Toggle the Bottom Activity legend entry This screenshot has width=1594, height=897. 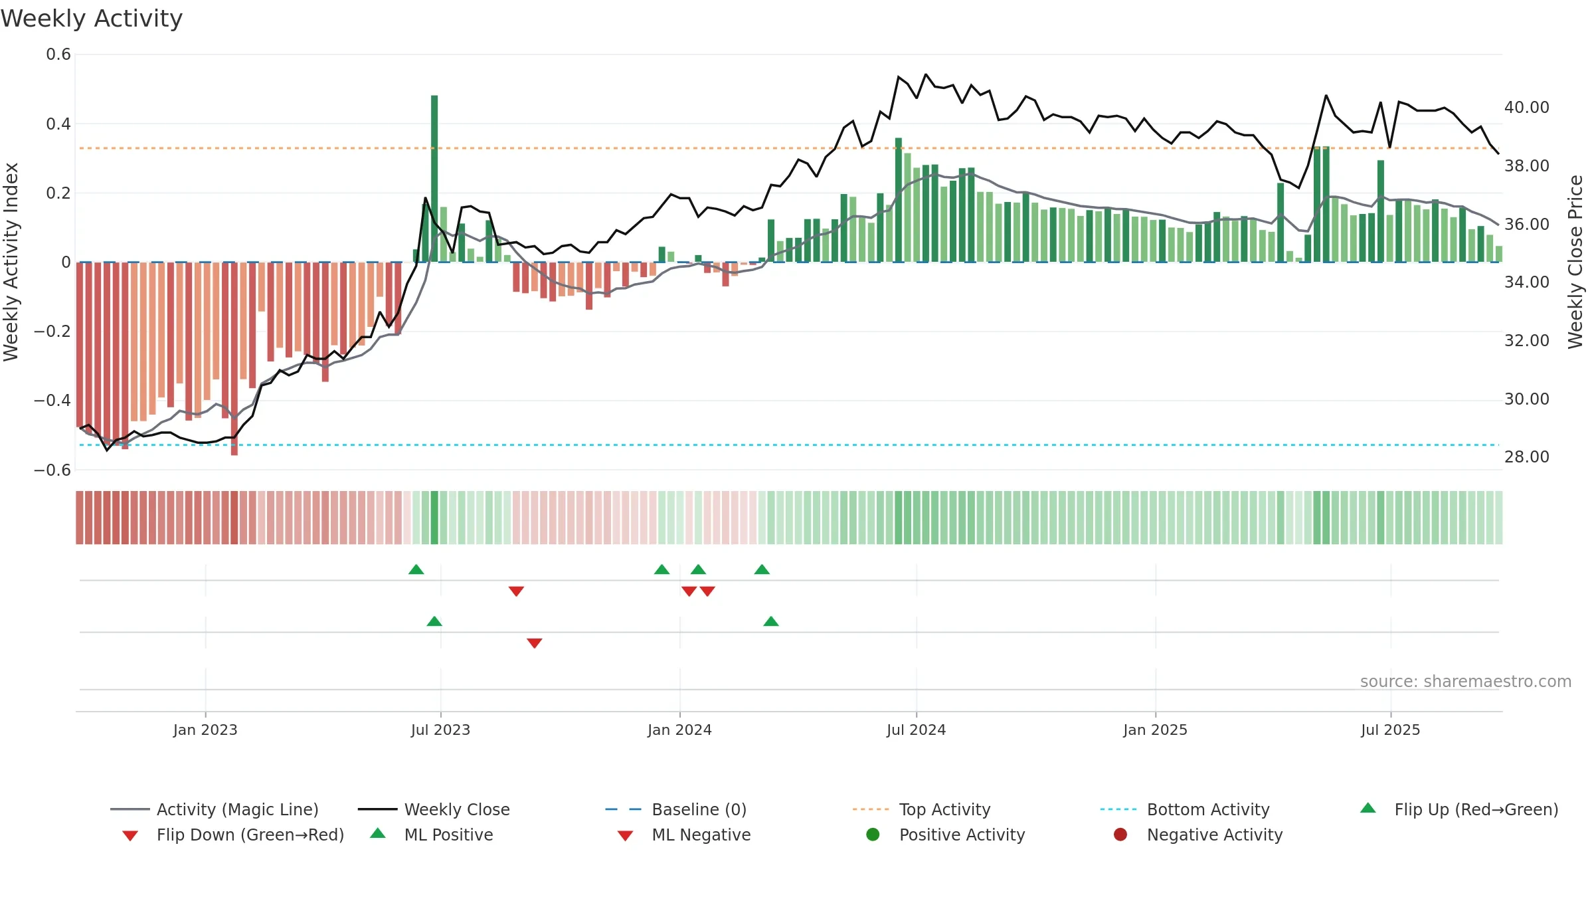[1185, 809]
